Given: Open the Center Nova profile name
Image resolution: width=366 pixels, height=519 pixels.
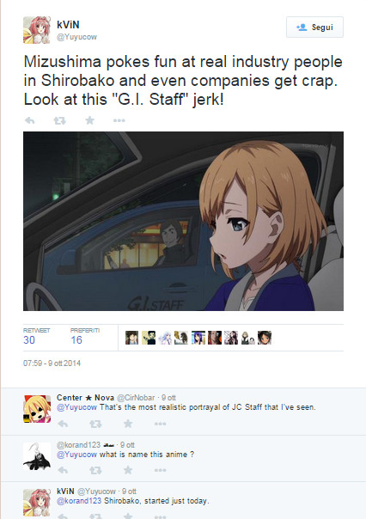Looking at the screenshot, I should point(85,398).
